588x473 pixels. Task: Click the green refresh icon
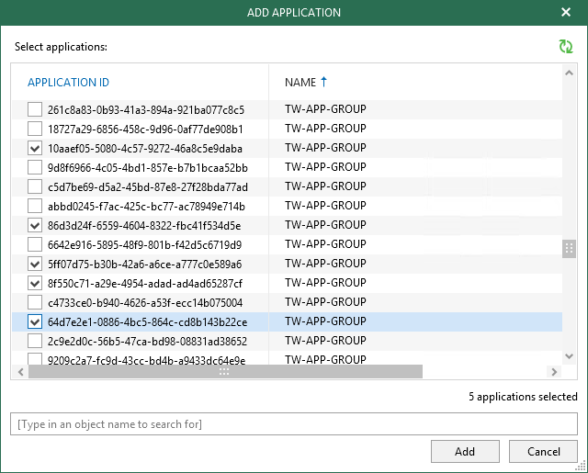pos(566,47)
